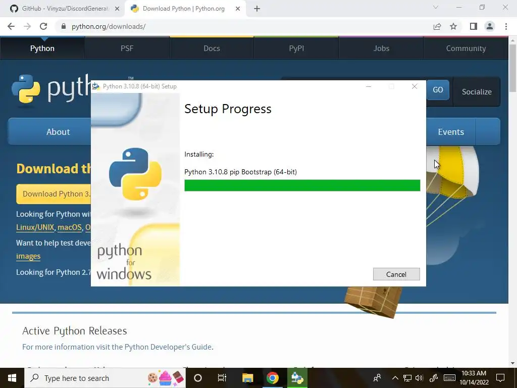Open Cortana circle icon

[x=198, y=378]
